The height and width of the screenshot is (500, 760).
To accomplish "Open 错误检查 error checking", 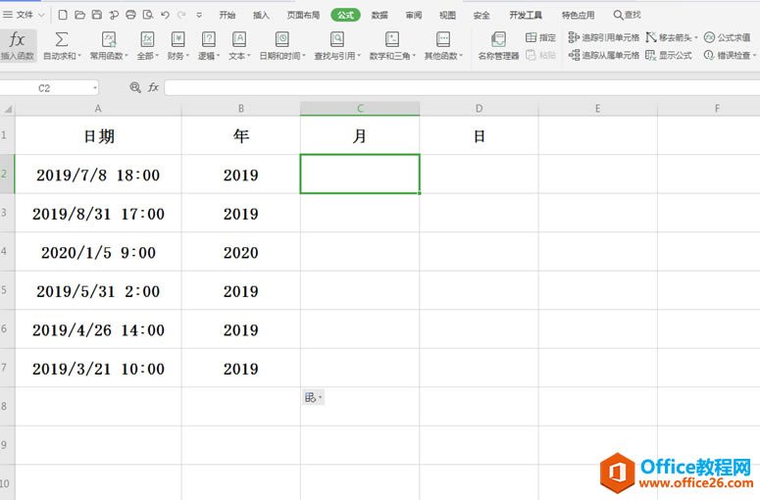I will tap(730, 55).
